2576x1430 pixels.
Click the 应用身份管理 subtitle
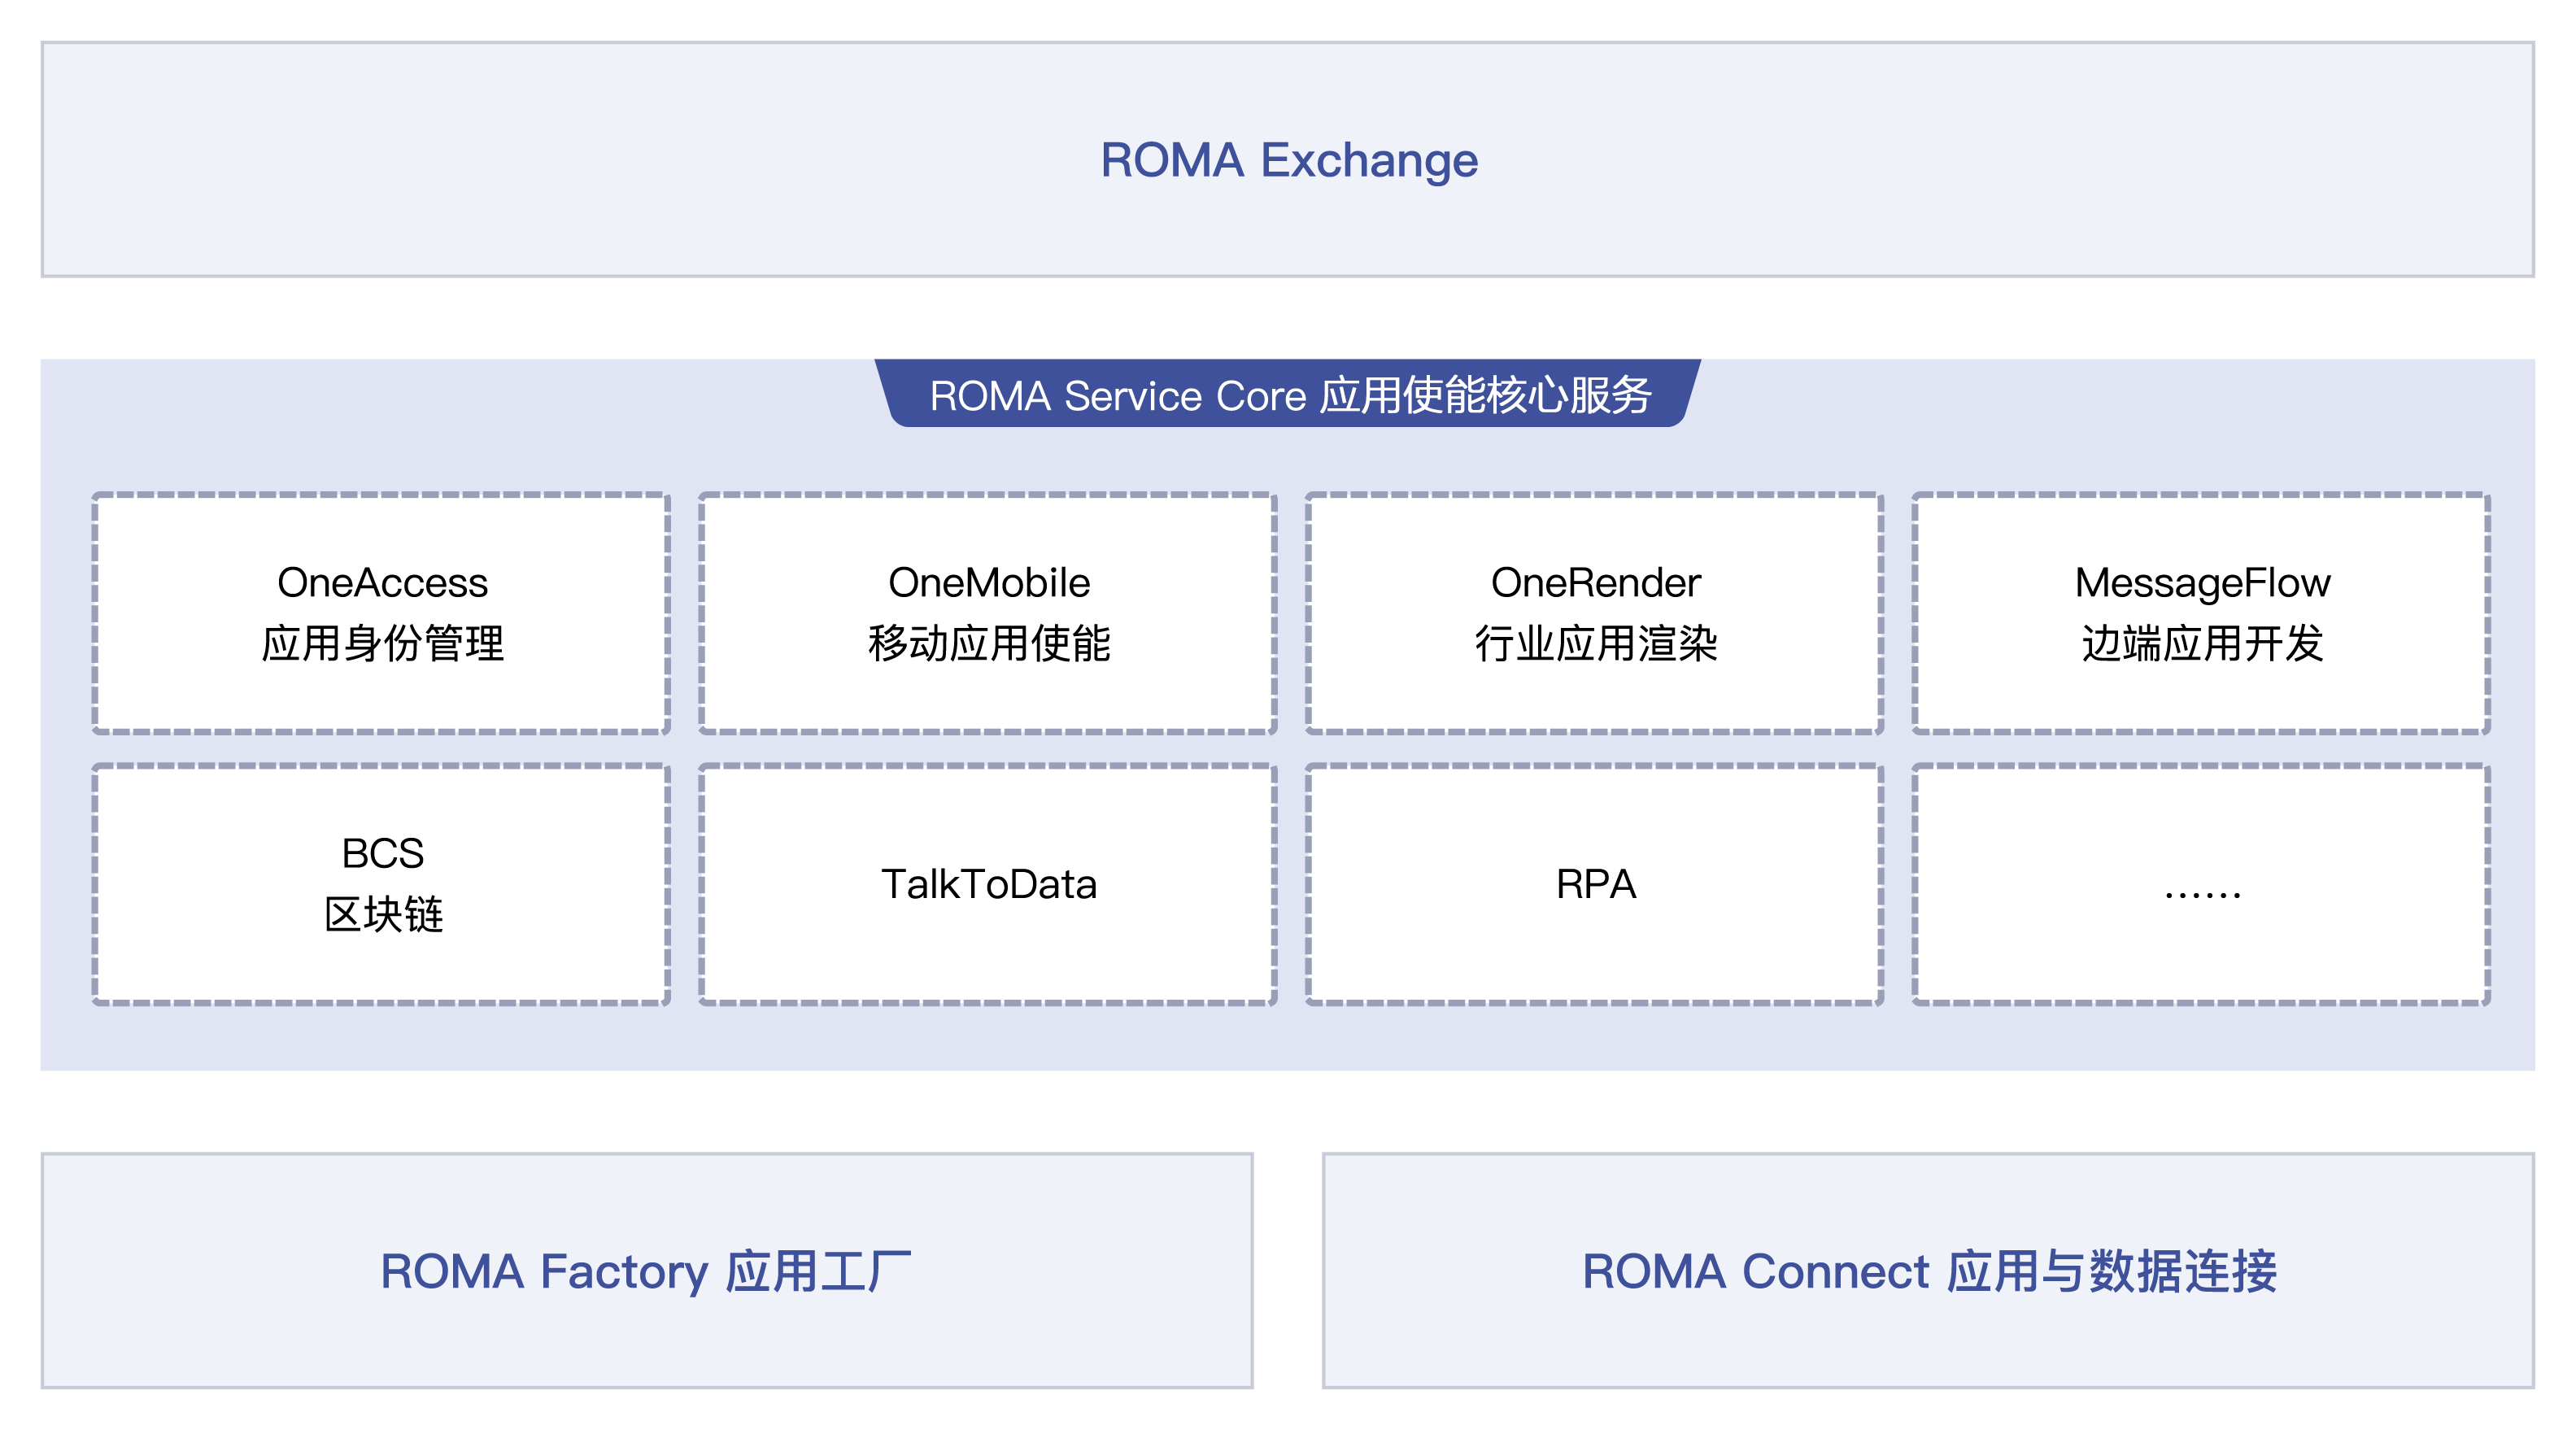pyautogui.click(x=382, y=643)
